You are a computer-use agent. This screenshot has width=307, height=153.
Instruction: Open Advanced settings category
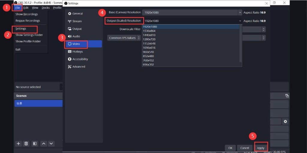84,67
